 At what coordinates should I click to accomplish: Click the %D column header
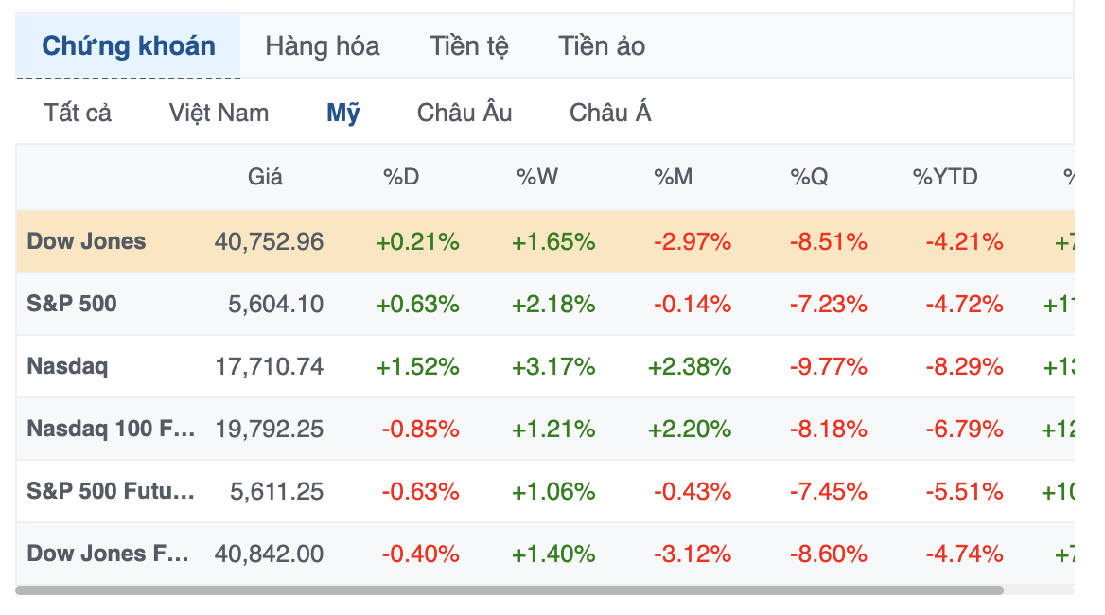(401, 177)
